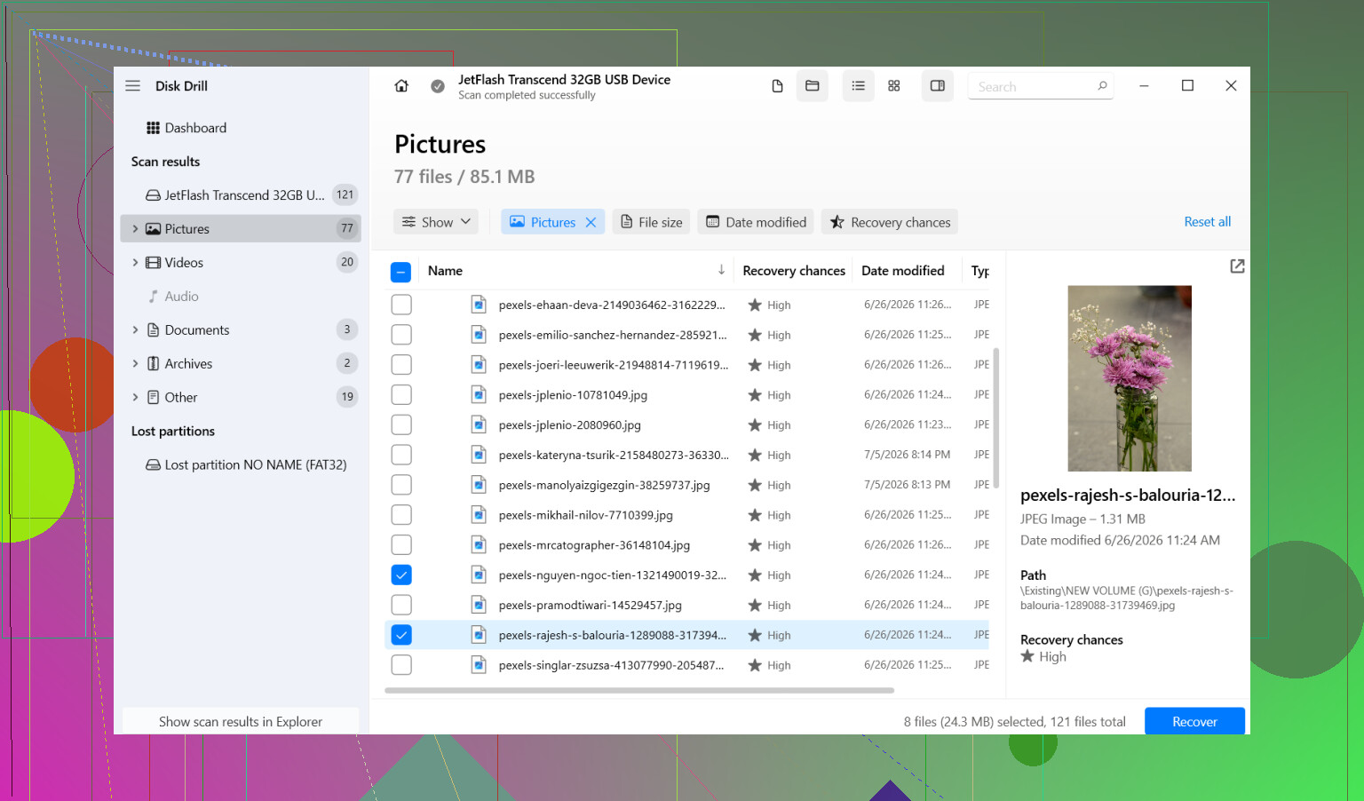Select Archives in the sidebar
The image size is (1364, 801).
click(241, 364)
